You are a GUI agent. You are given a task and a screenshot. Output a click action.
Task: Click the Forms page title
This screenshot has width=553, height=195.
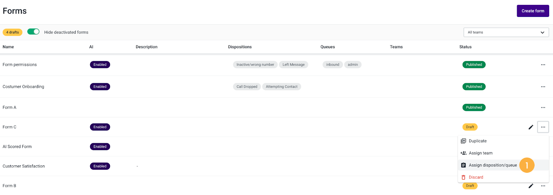point(15,11)
